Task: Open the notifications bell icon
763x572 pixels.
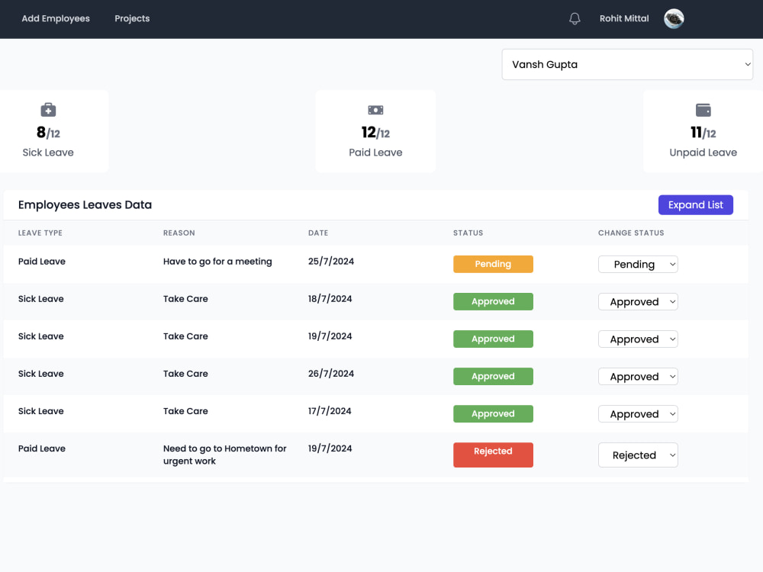Action: point(575,18)
